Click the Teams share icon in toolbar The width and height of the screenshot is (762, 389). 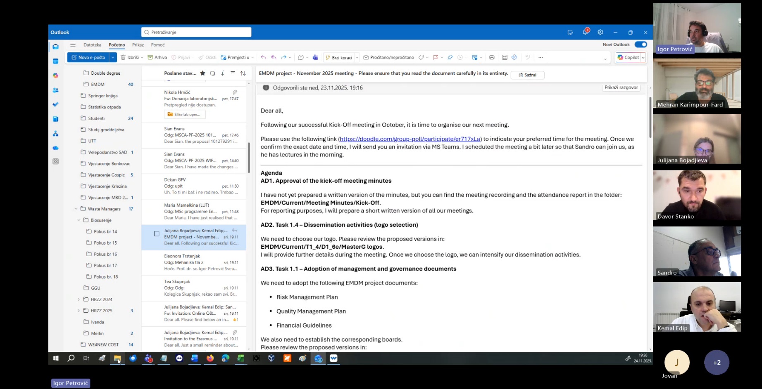315,57
